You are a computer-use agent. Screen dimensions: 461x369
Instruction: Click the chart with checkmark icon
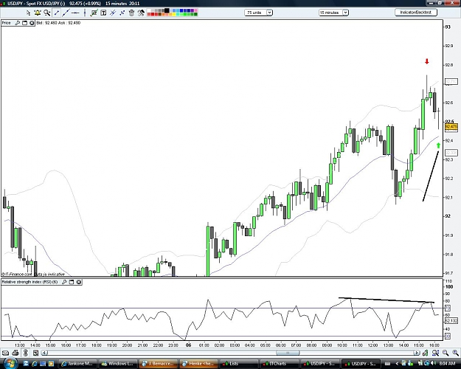[94, 13]
